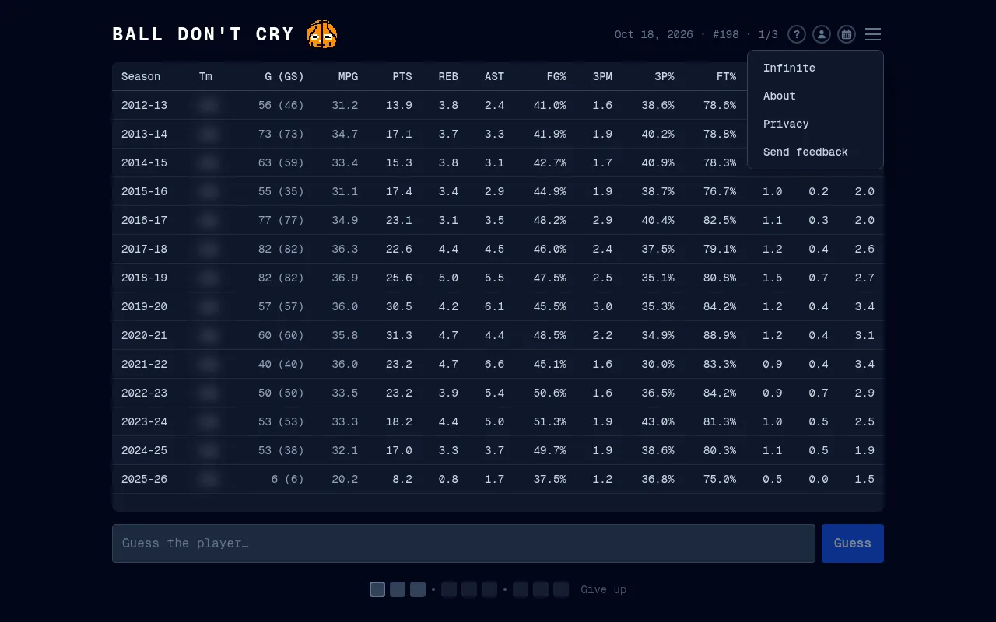
Task: Click the FT% column header
Action: point(726,76)
